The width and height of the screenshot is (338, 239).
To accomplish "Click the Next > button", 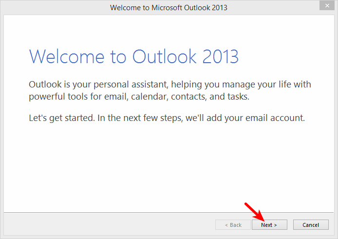I will (269, 224).
